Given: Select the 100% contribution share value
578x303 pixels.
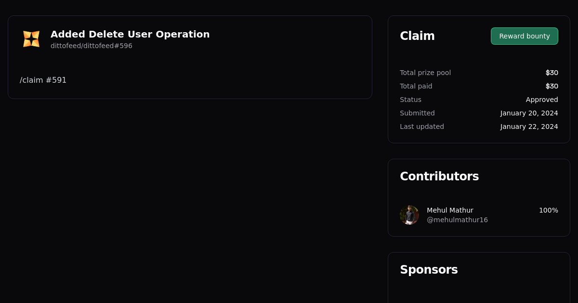Looking at the screenshot, I should click(548, 210).
